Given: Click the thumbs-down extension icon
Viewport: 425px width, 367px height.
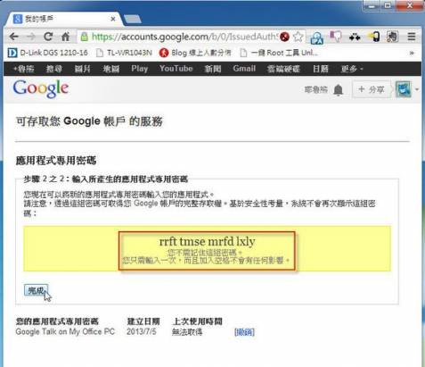Looking at the screenshot, I should click(x=336, y=37).
